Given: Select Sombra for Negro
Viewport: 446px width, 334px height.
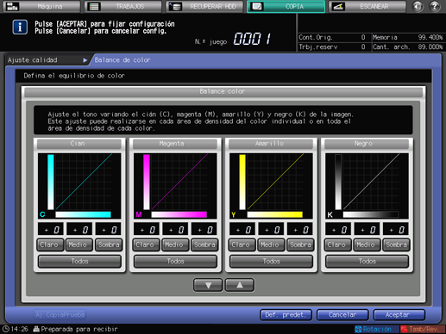Looking at the screenshot, I should point(396,244).
